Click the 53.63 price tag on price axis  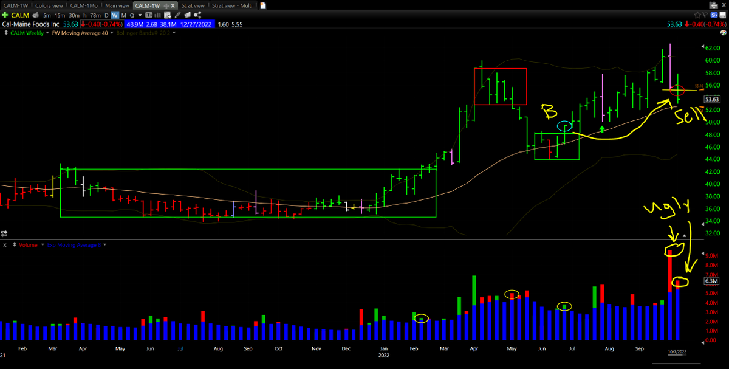712,99
